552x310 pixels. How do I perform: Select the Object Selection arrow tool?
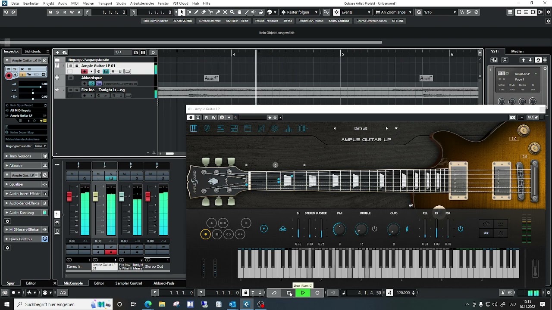(x=182, y=12)
